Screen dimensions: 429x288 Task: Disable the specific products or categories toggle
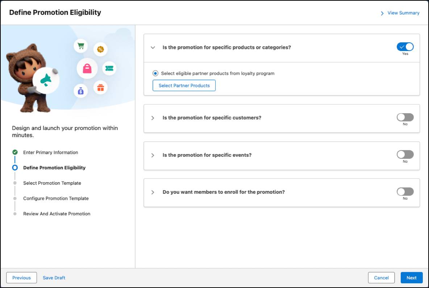pyautogui.click(x=405, y=47)
